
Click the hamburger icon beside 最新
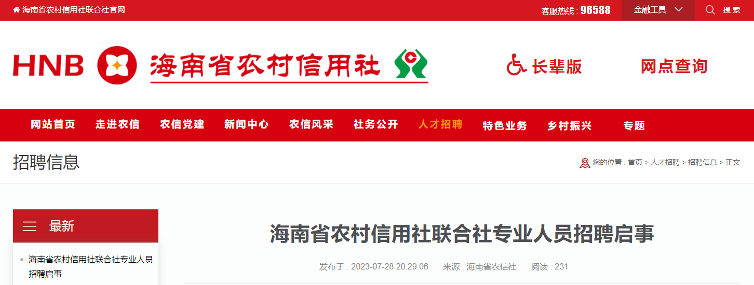pyautogui.click(x=30, y=226)
